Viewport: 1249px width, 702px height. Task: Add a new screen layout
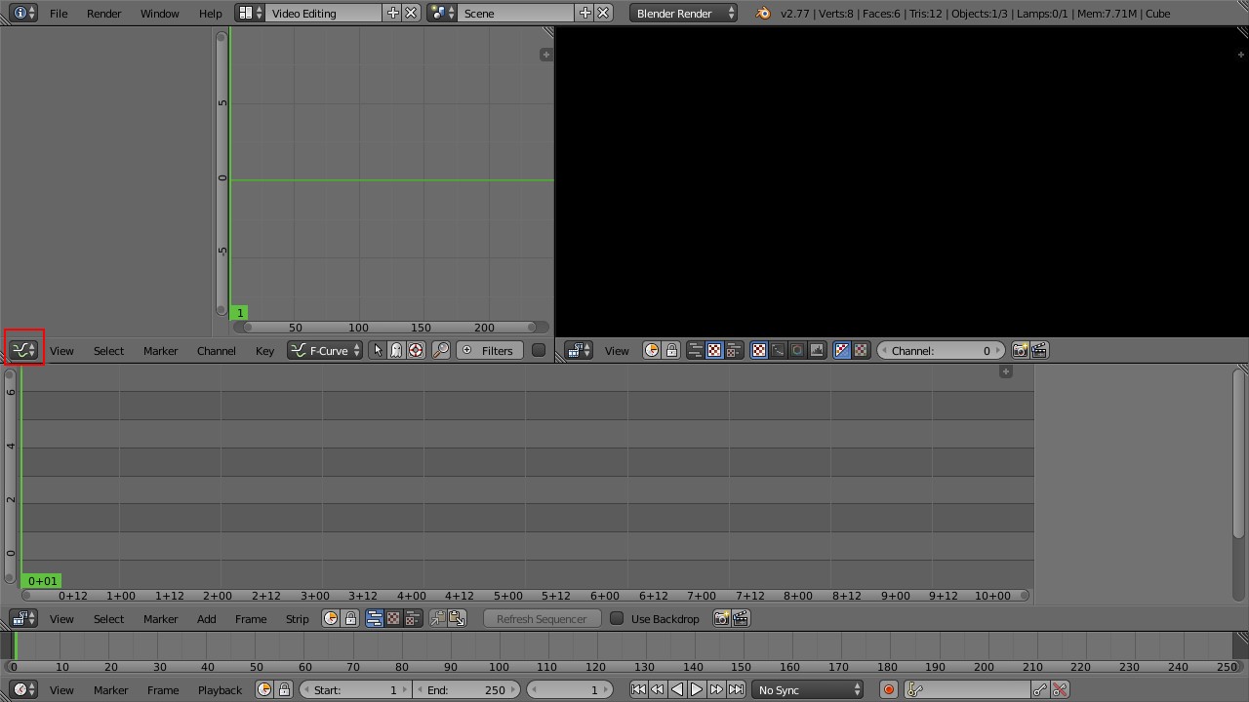coord(392,14)
